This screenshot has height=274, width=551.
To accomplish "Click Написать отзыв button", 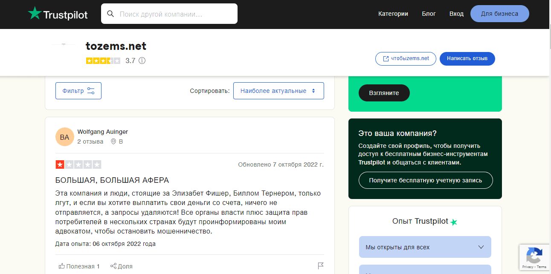I will 467,59.
